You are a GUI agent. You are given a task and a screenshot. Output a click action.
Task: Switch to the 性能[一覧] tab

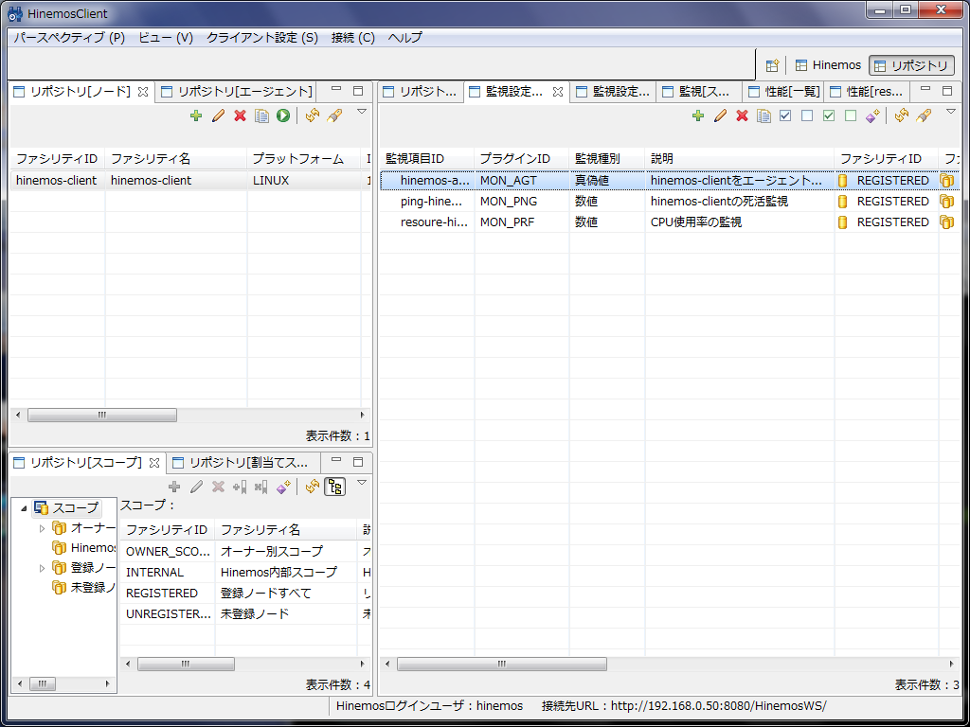[x=783, y=92]
